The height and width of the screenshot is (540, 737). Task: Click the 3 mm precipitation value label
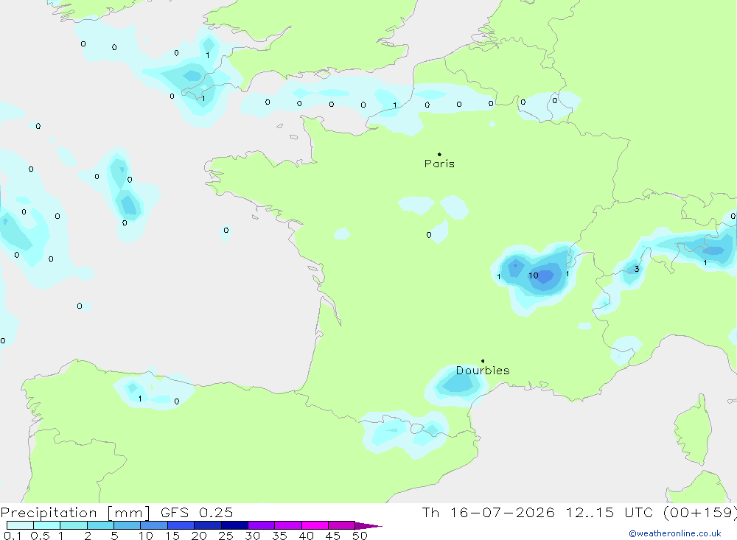637,269
